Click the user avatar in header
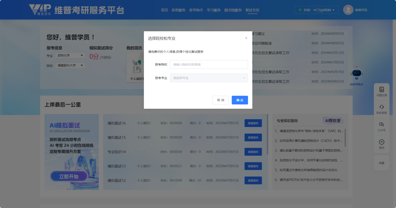The height and width of the screenshot is (208, 396). 348,10
